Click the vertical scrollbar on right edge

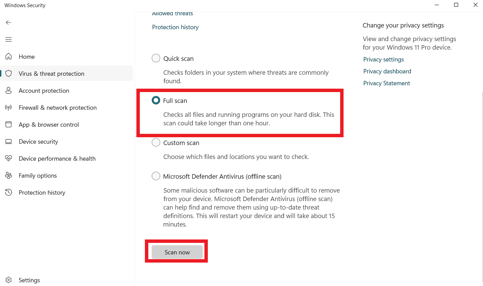point(482,170)
